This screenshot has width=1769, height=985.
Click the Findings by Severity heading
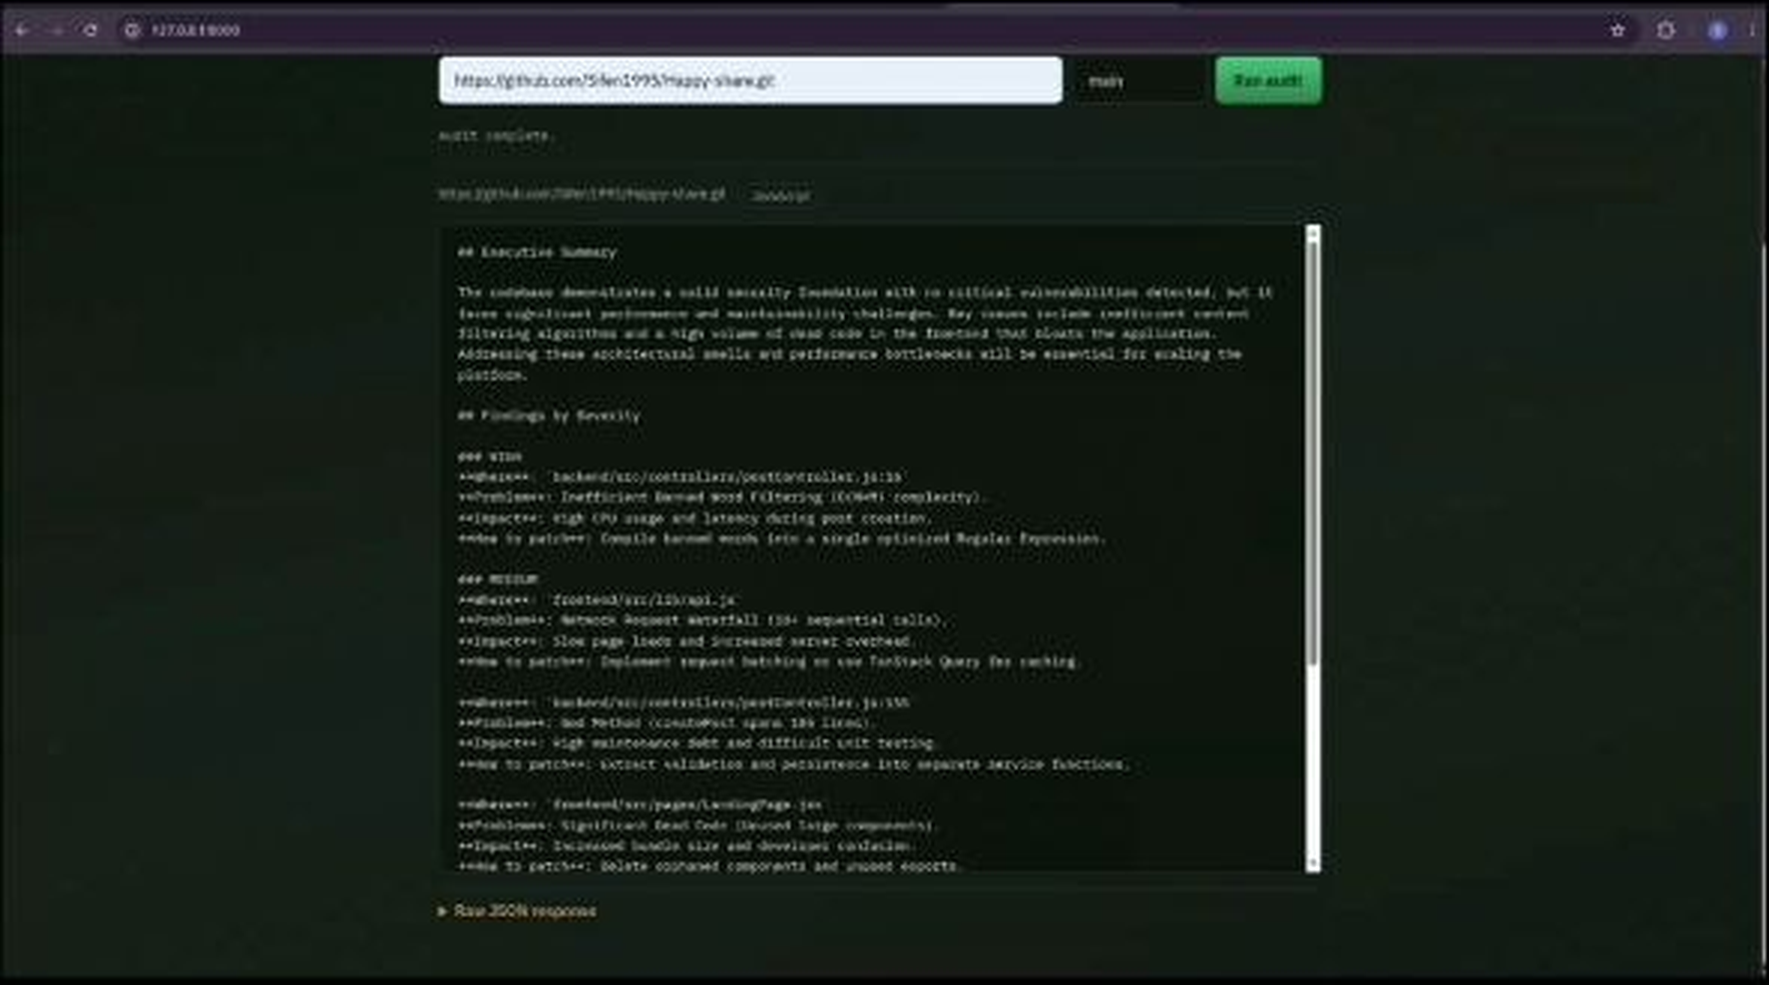pyautogui.click(x=549, y=416)
